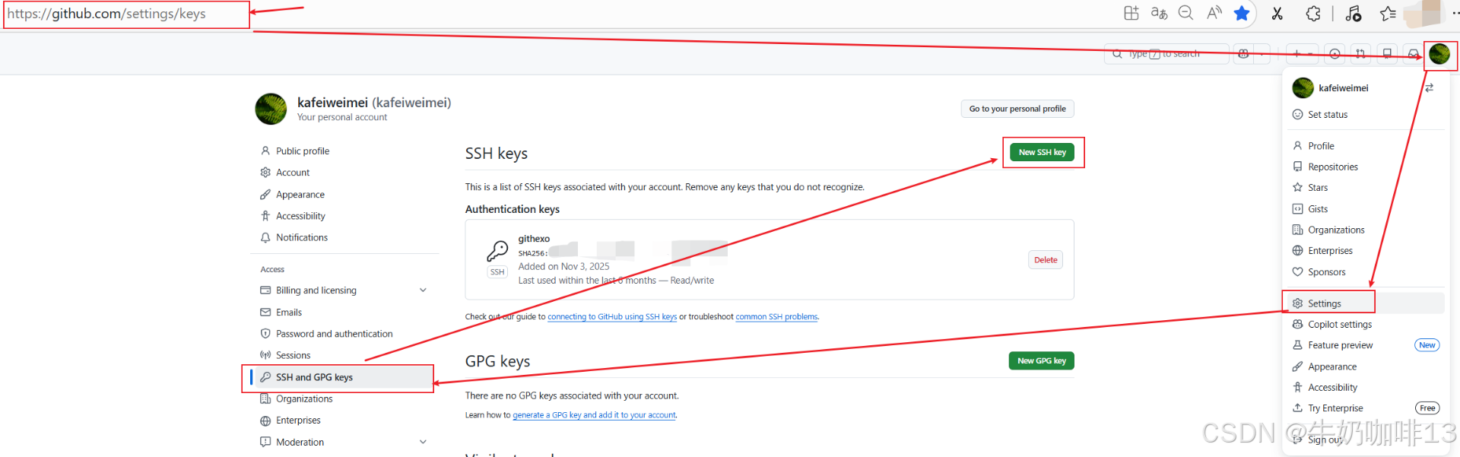Click the music player toolbar icon
Image resolution: width=1460 pixels, height=457 pixels.
click(1353, 14)
